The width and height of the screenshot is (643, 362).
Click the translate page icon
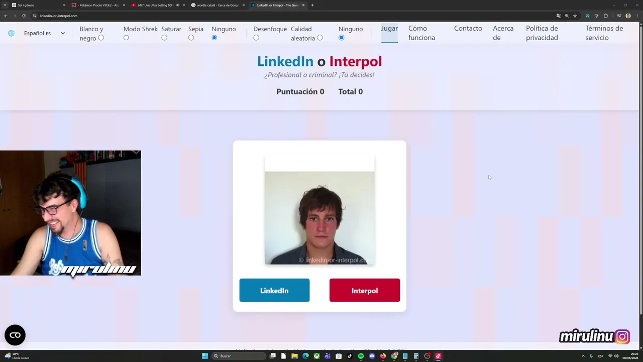coord(559,16)
